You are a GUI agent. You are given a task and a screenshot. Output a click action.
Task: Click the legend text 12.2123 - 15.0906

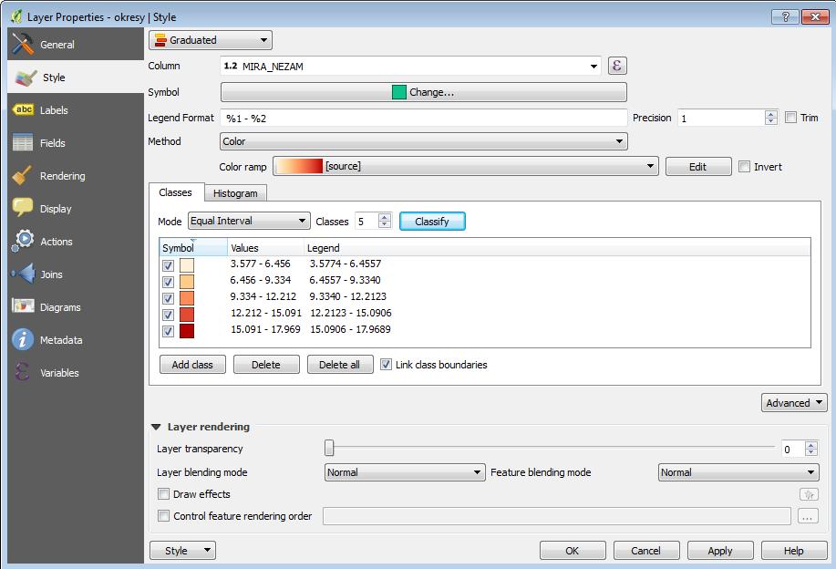point(351,313)
